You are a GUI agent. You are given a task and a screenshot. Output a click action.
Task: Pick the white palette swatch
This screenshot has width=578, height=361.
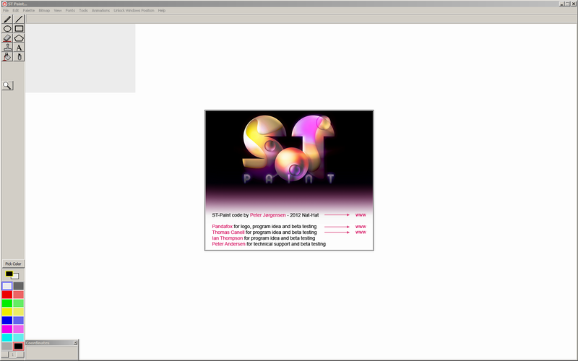(x=7, y=286)
